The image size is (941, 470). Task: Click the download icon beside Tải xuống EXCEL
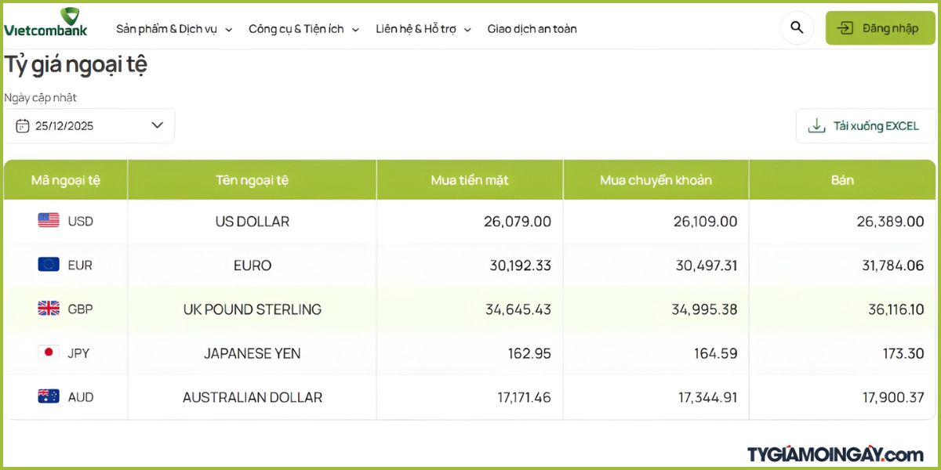click(x=816, y=126)
